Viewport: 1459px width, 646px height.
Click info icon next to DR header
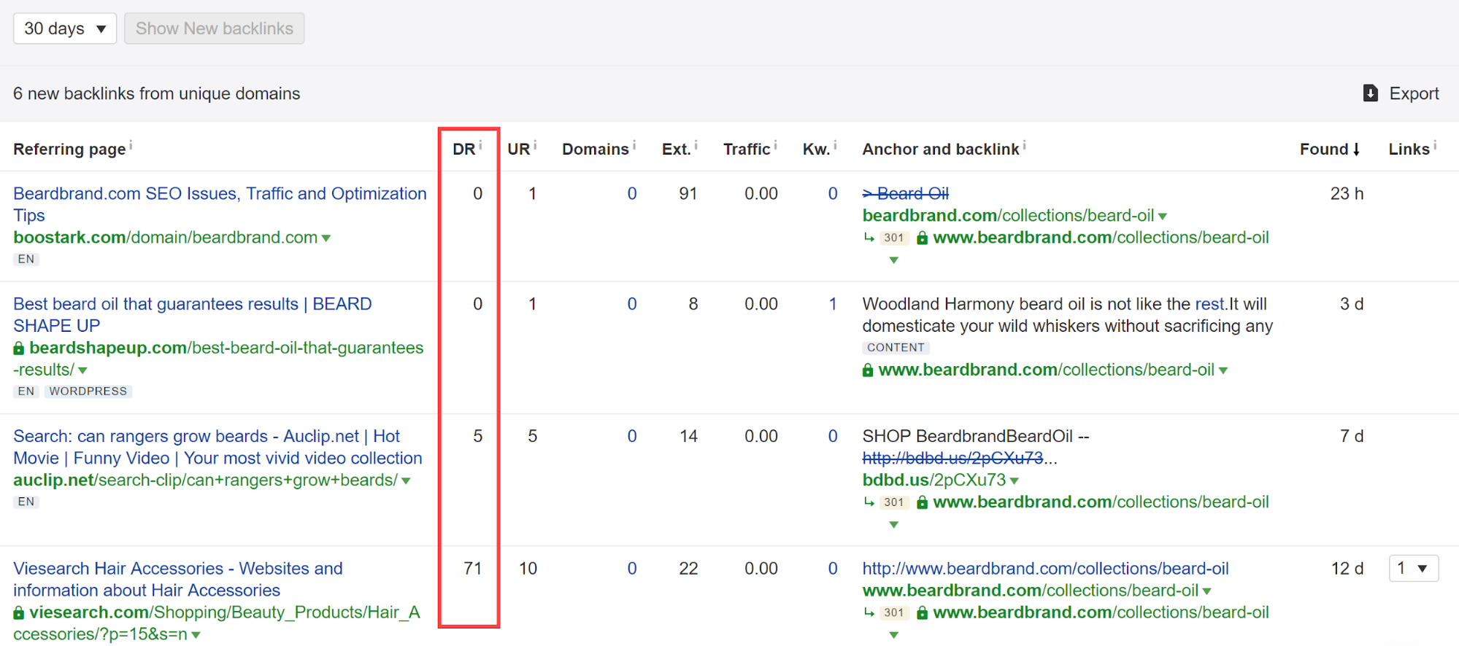pos(480,145)
